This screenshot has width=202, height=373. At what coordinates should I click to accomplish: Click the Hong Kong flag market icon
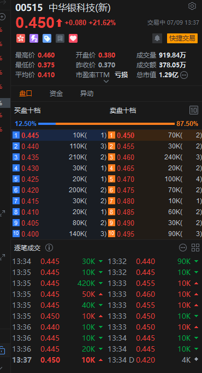tap(21, 38)
